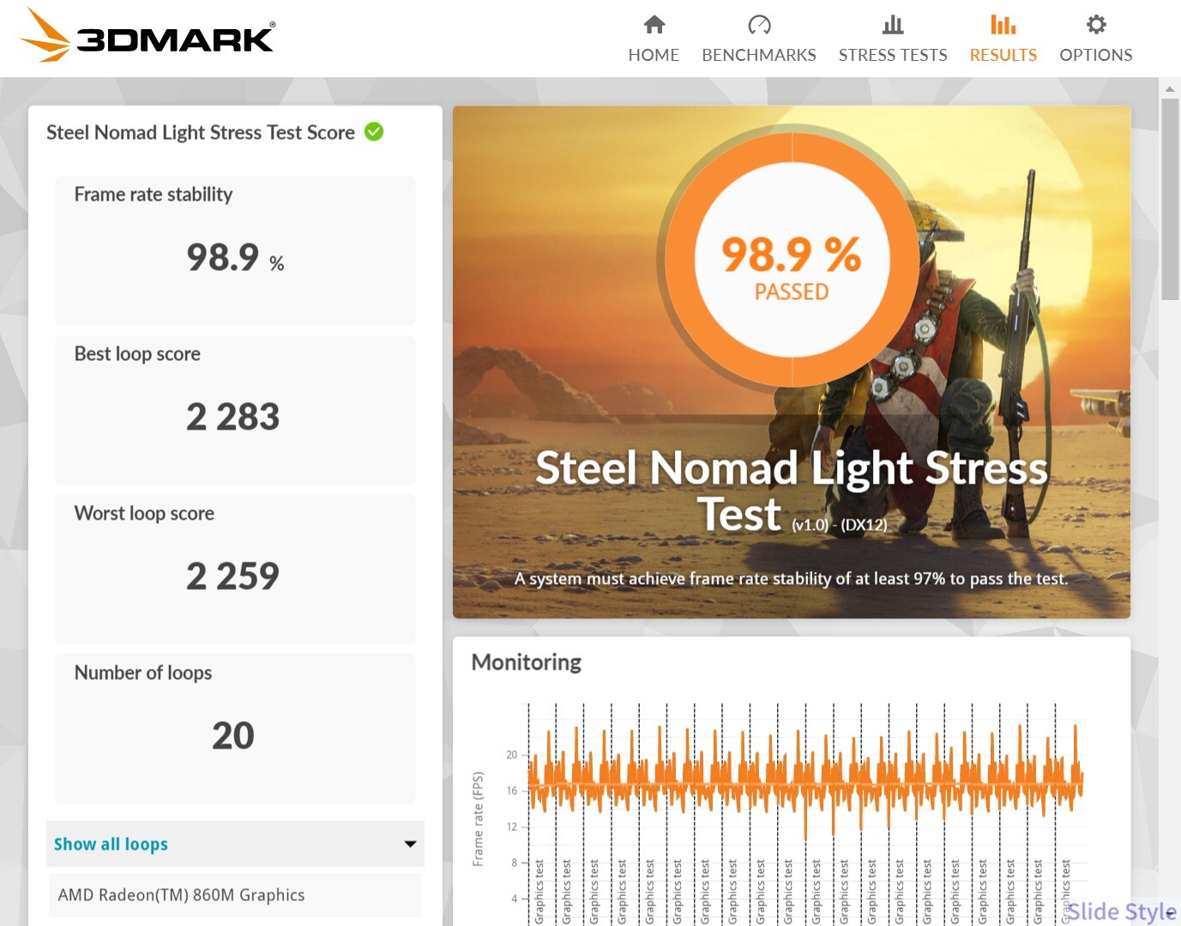Click the scrollbar up arrow

1170,88
